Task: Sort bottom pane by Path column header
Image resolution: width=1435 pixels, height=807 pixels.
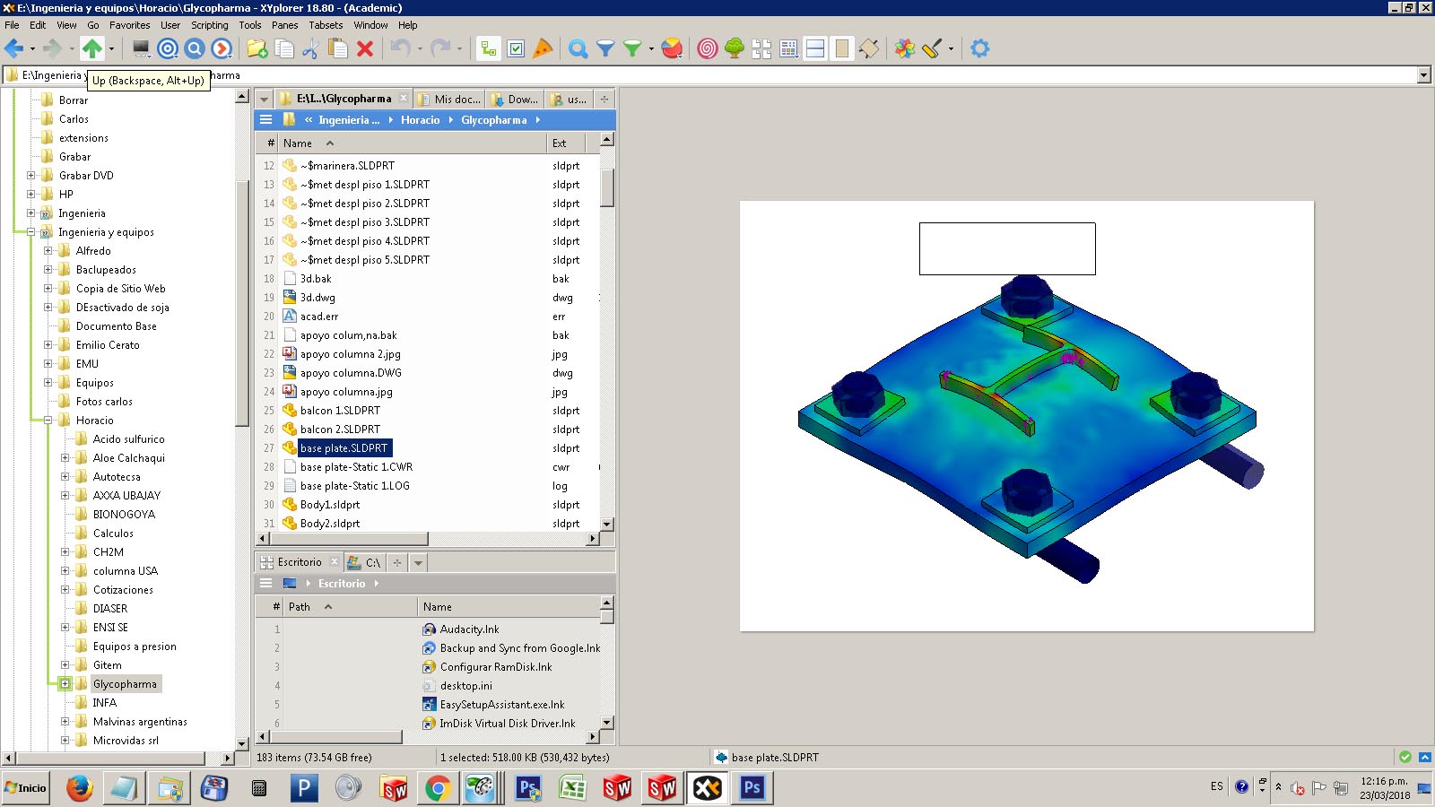Action: pyautogui.click(x=350, y=607)
